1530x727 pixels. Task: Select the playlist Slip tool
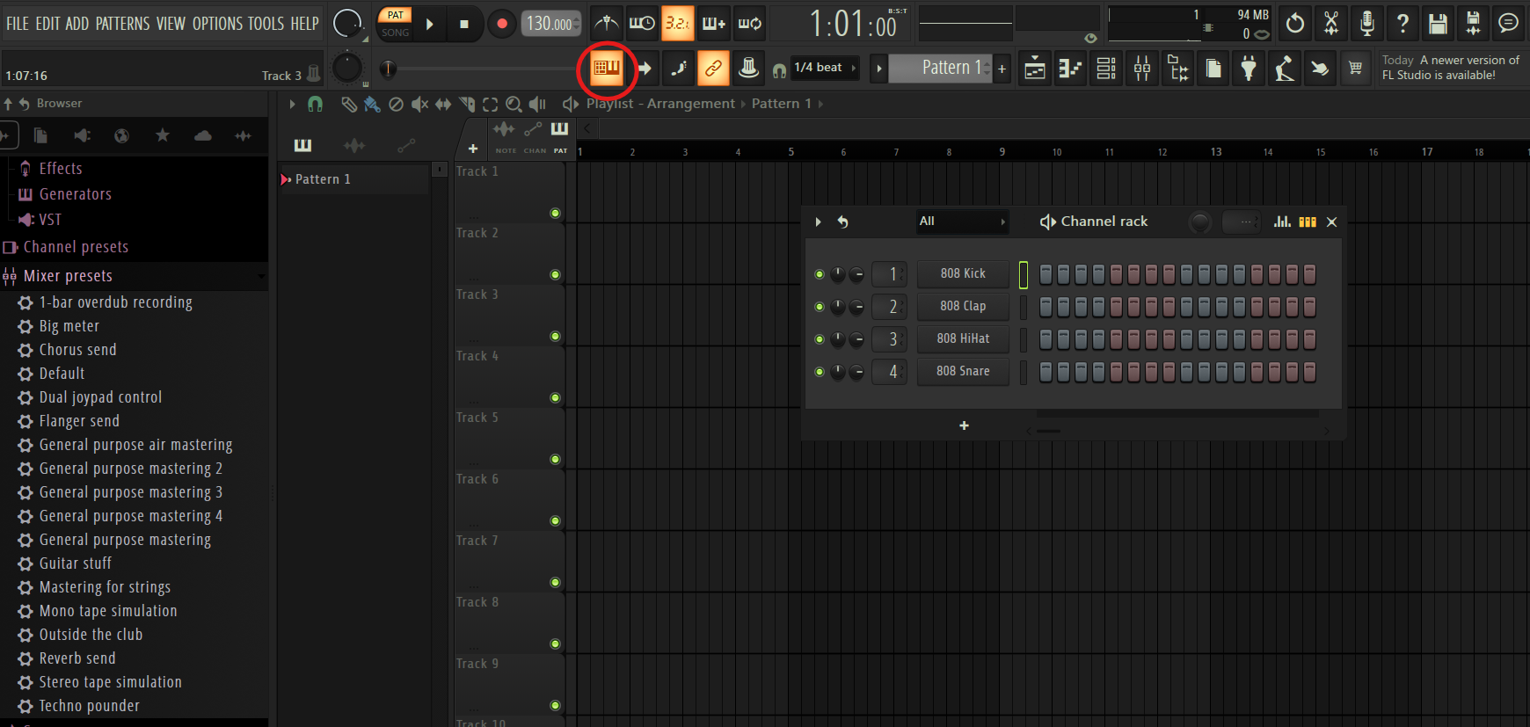[443, 105]
